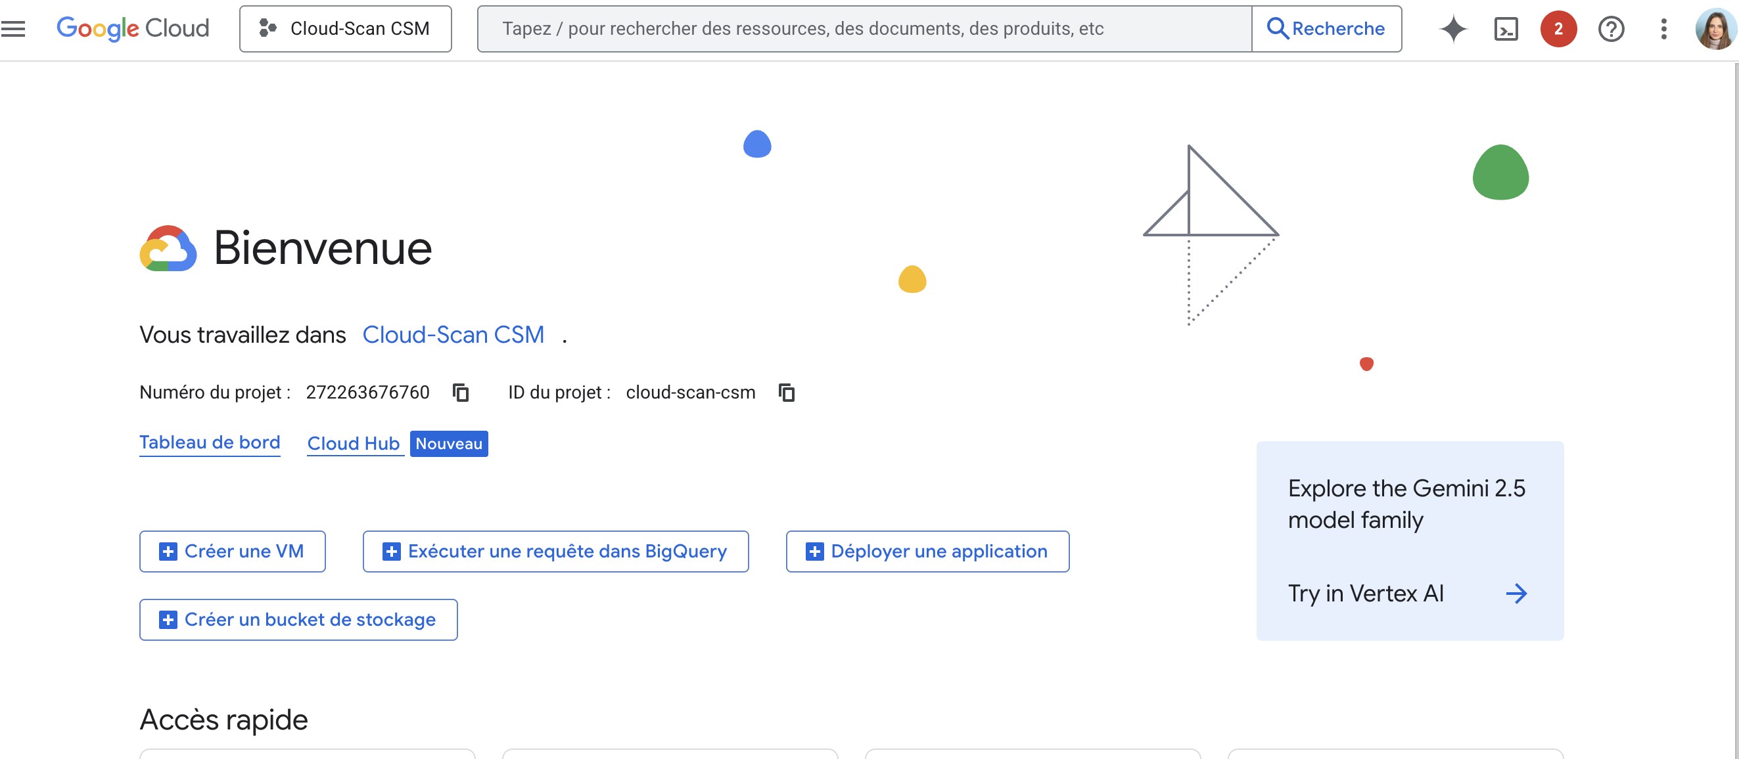Open the Tableau de bord link
This screenshot has width=1739, height=759.
pyautogui.click(x=209, y=443)
